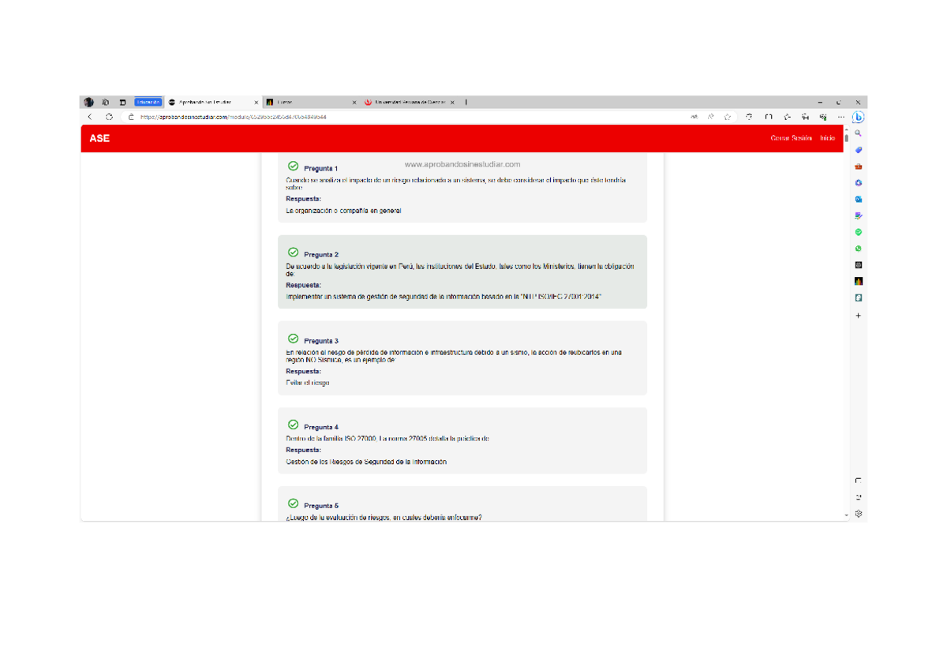This screenshot has height=670, width=947.
Task: Open the red toolbox sidebar icon
Action: click(859, 167)
